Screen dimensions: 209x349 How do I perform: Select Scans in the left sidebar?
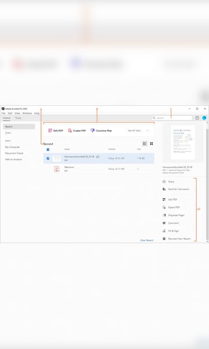pos(8,133)
